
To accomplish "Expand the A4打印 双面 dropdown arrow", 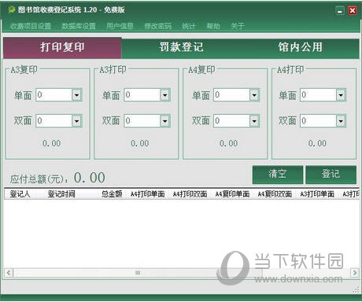I will tap(341, 121).
